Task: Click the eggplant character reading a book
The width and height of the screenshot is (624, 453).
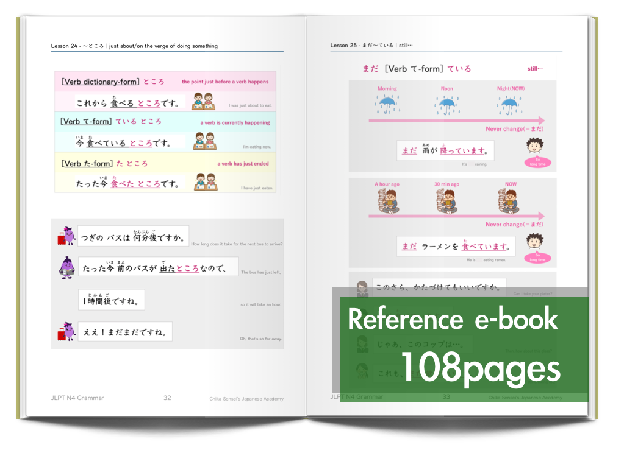Action: click(x=67, y=267)
